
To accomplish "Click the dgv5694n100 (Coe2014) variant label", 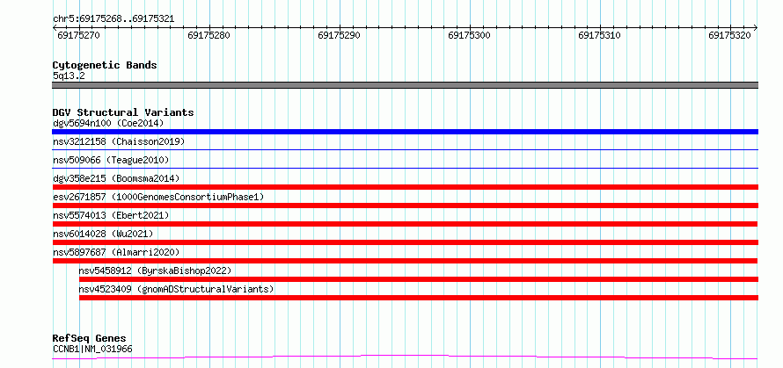I will pyautogui.click(x=108, y=123).
